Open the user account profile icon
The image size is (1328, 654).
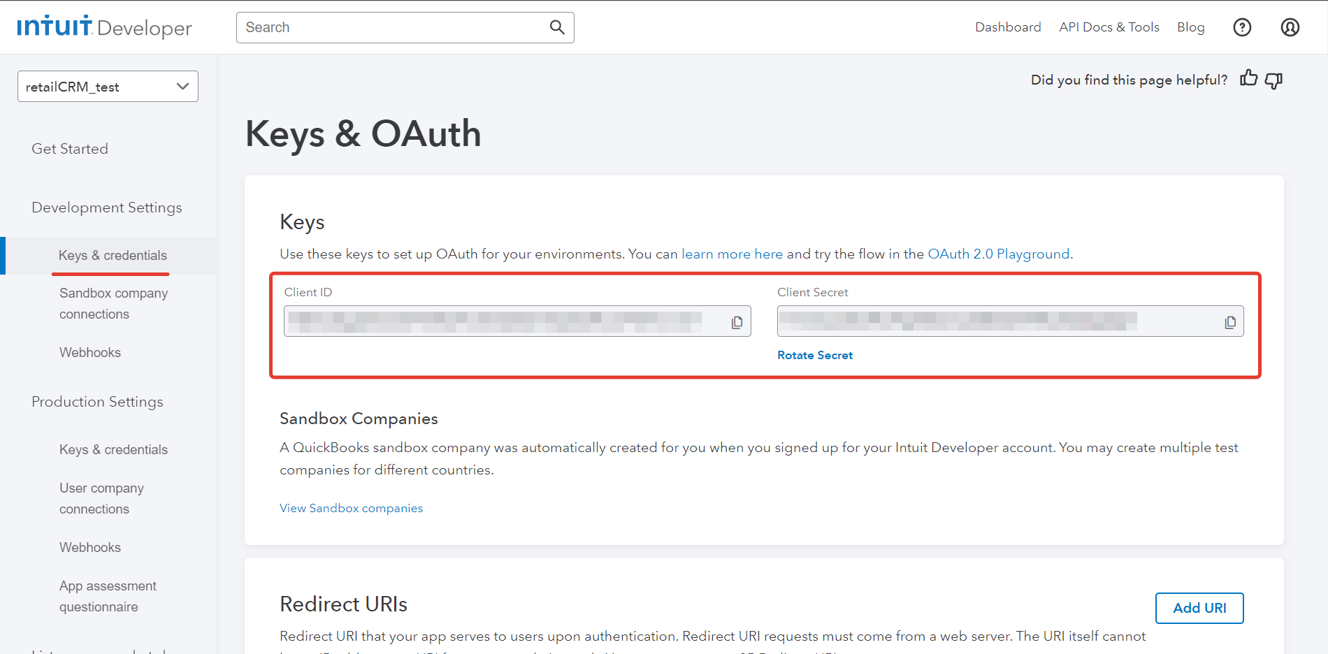click(x=1290, y=27)
